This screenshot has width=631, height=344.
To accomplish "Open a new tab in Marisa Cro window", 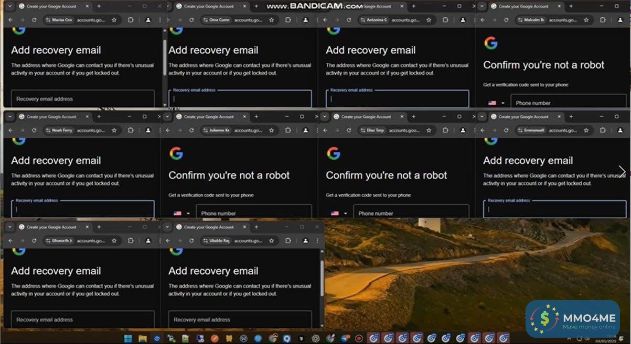I will click(99, 6).
